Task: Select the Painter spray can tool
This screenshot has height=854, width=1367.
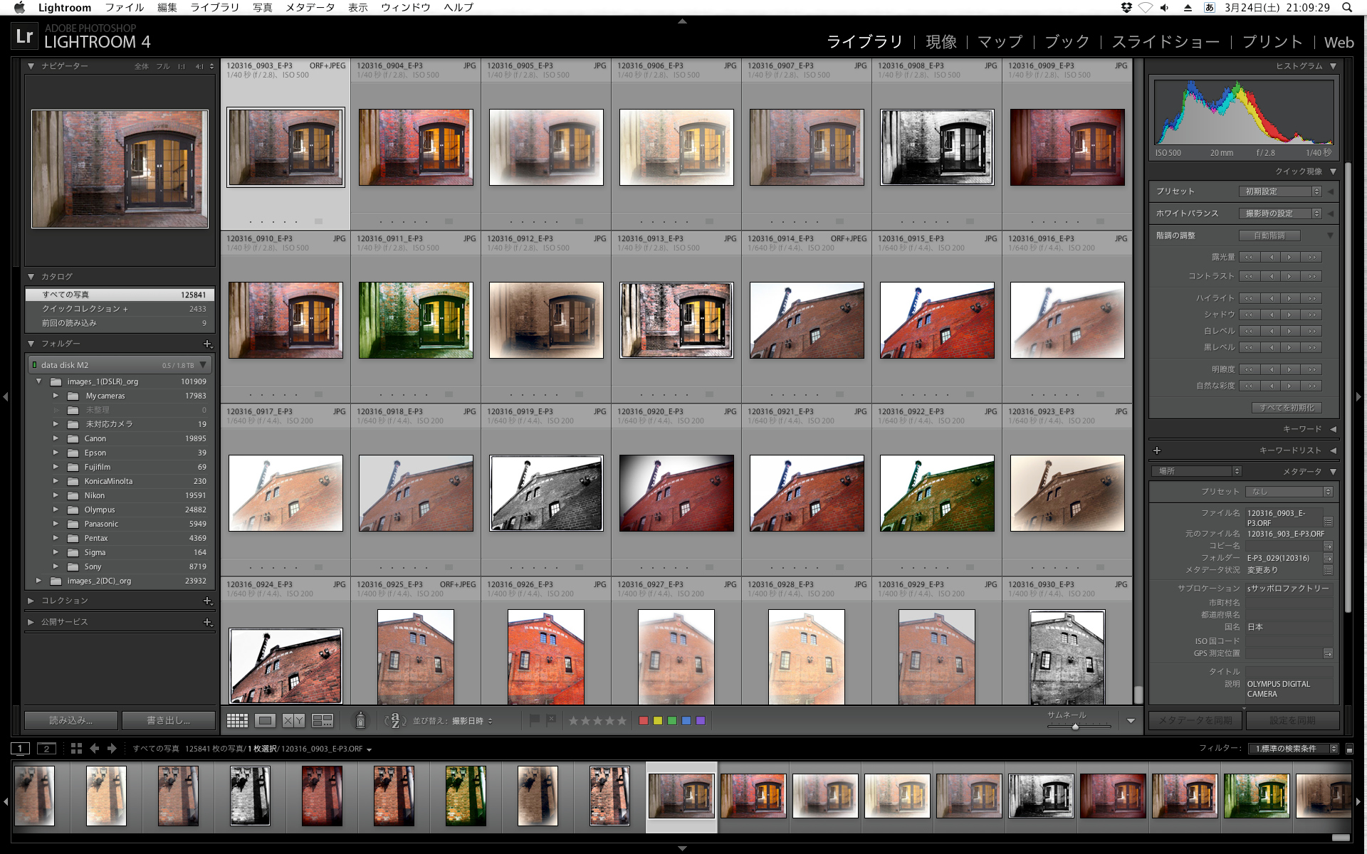Action: pos(360,720)
